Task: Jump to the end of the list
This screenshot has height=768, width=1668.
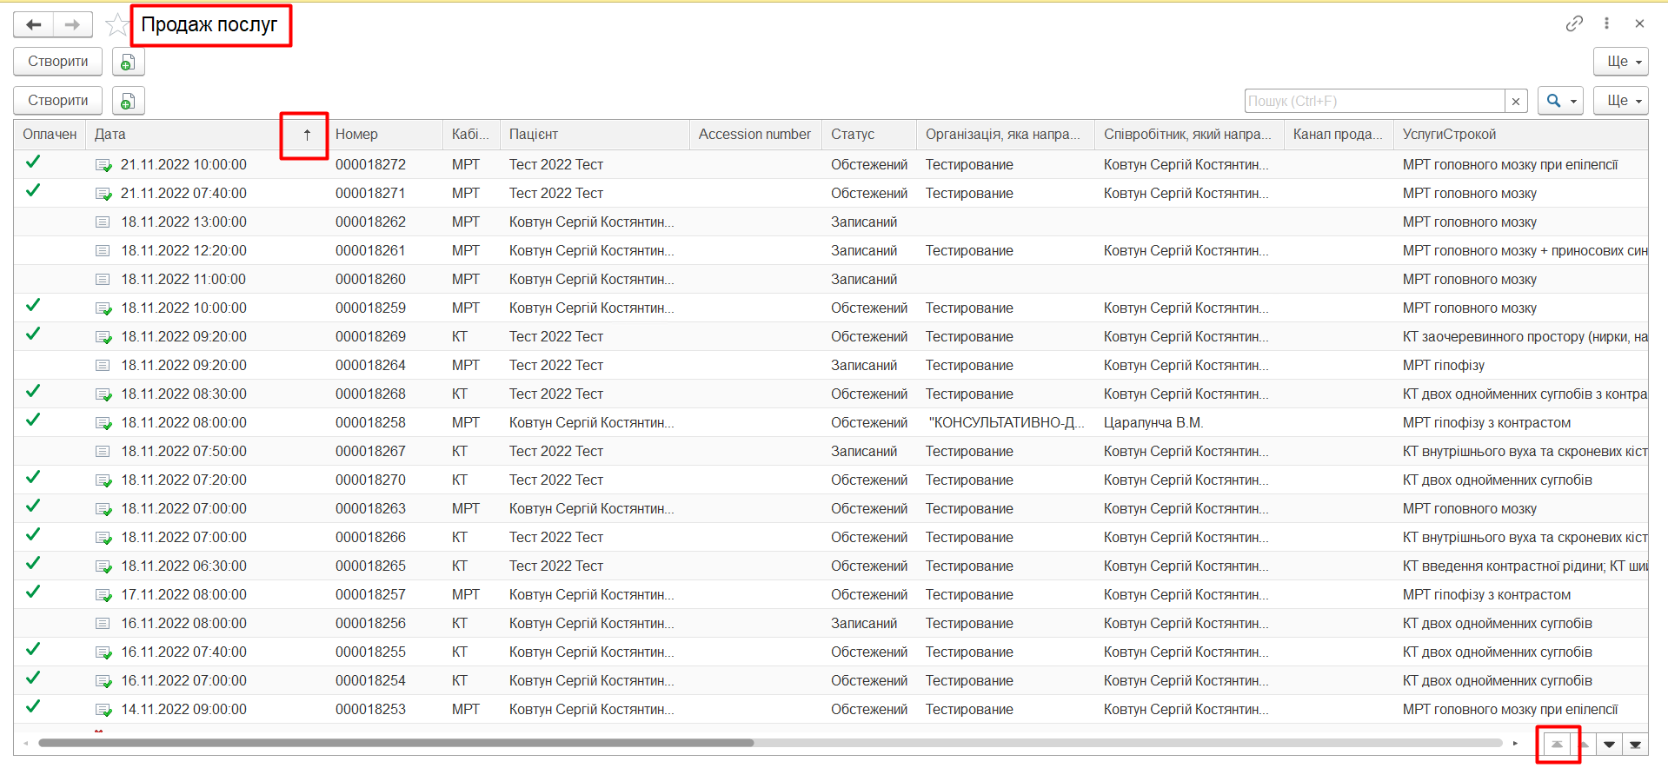Action: (x=1635, y=744)
